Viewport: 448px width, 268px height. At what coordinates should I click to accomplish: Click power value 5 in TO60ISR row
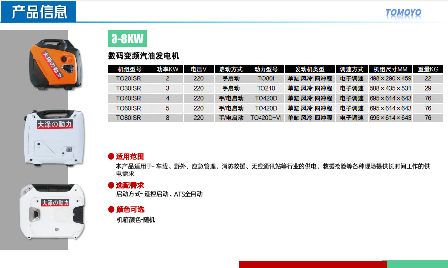coord(168,108)
